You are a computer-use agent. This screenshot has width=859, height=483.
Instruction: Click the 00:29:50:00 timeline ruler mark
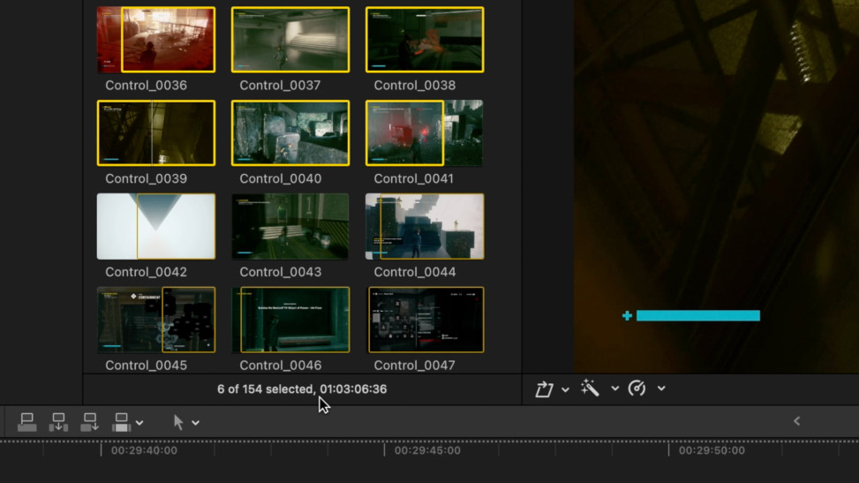[x=712, y=450]
